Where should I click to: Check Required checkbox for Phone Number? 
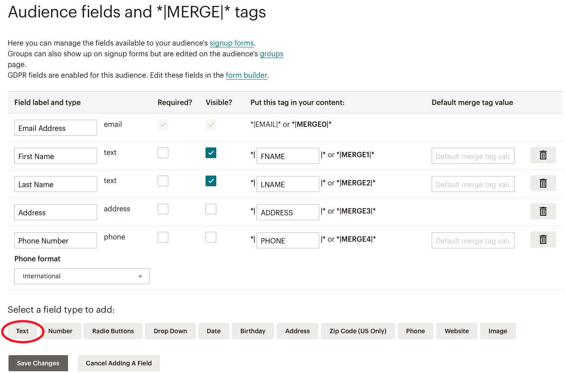[x=163, y=237]
